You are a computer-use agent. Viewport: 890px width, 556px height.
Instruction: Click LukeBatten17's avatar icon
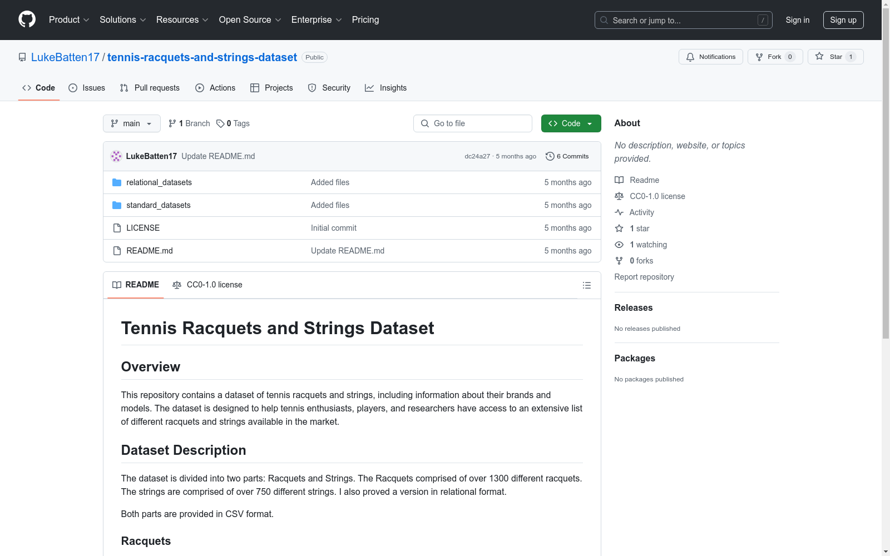click(x=116, y=156)
